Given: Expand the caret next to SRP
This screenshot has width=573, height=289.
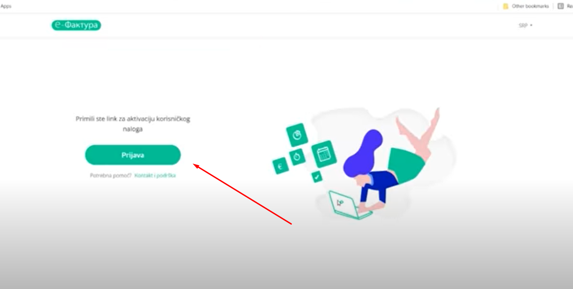Looking at the screenshot, I should (x=531, y=25).
